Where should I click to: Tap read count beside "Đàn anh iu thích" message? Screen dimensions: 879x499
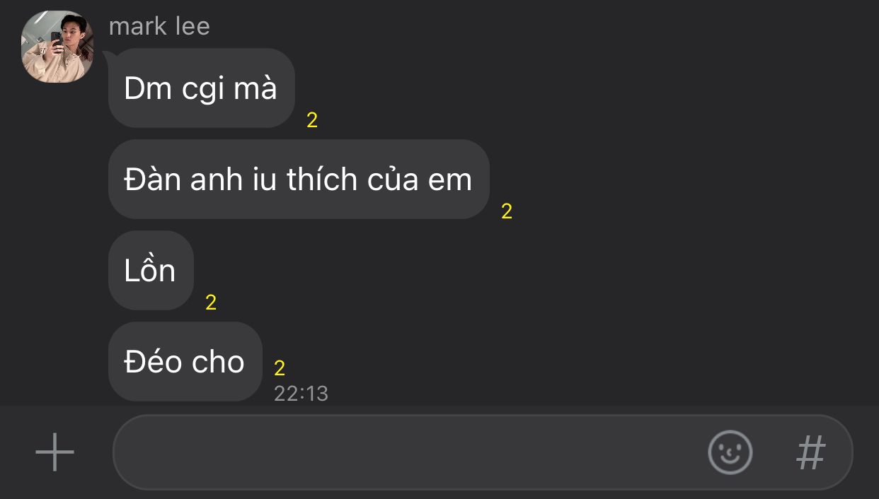[507, 211]
